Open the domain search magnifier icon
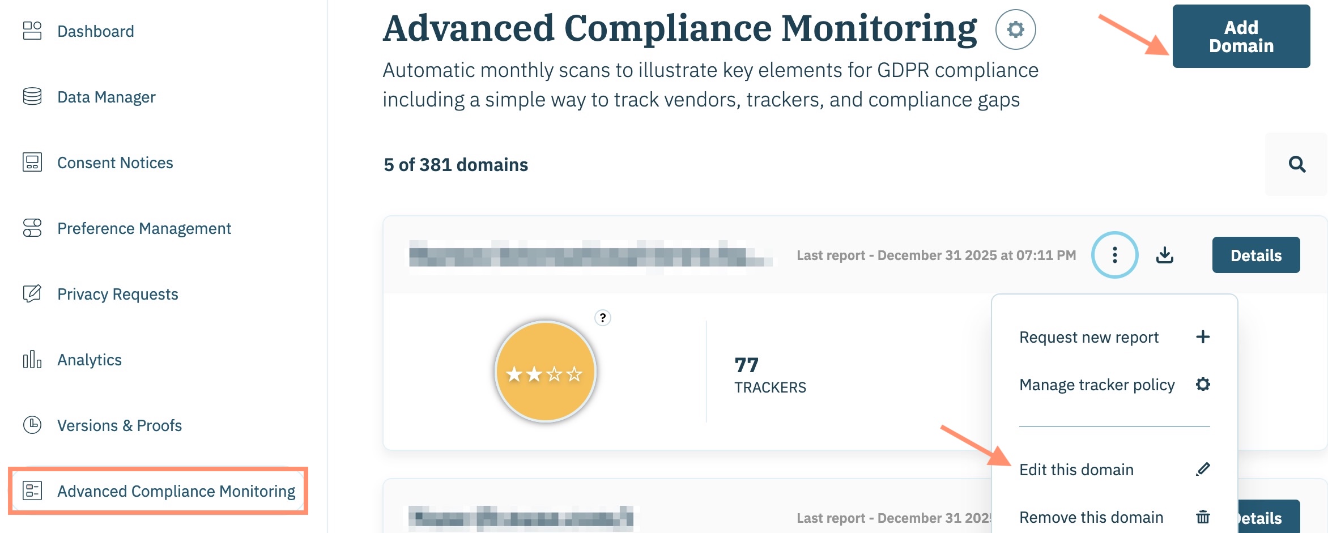 (x=1297, y=165)
